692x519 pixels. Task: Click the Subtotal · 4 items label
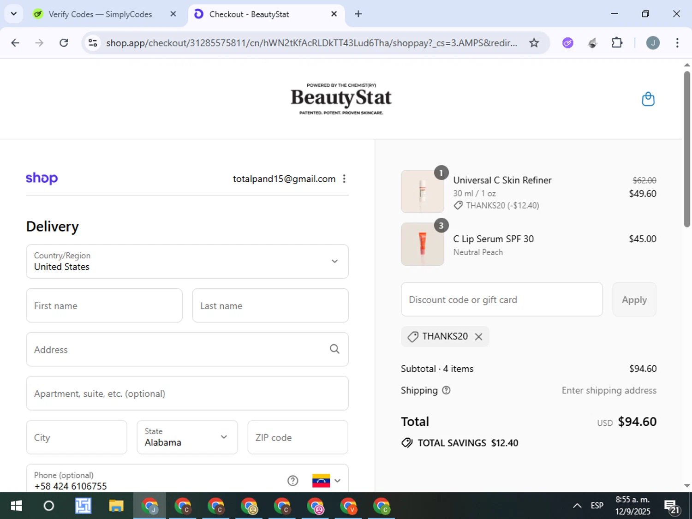pyautogui.click(x=437, y=369)
